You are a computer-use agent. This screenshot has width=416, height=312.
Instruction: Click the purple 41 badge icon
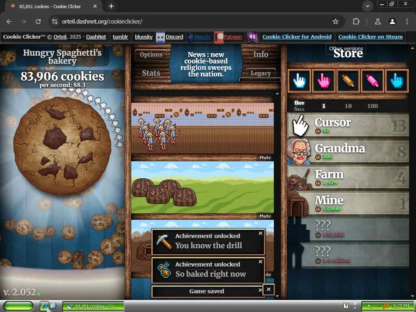click(252, 37)
